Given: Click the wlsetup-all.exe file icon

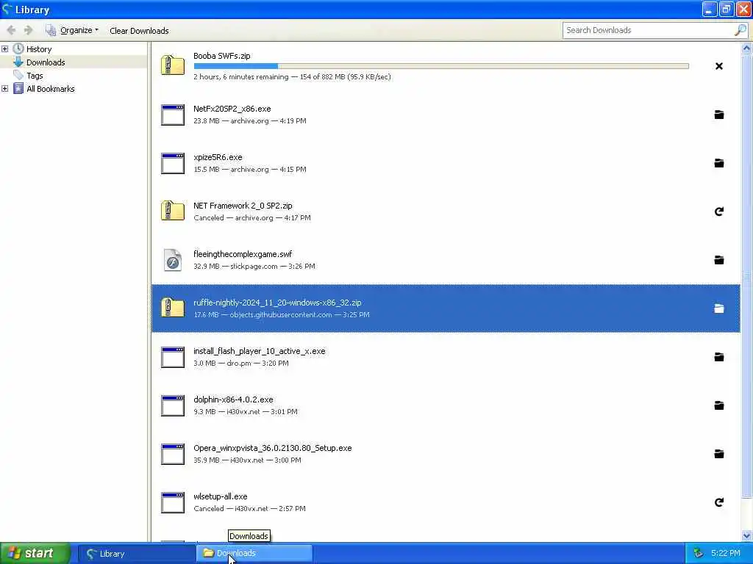Looking at the screenshot, I should point(172,502).
